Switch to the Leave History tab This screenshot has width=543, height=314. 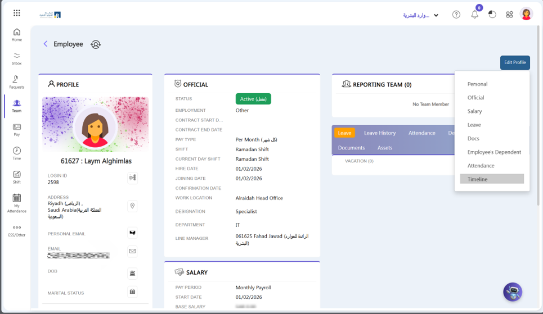(380, 133)
